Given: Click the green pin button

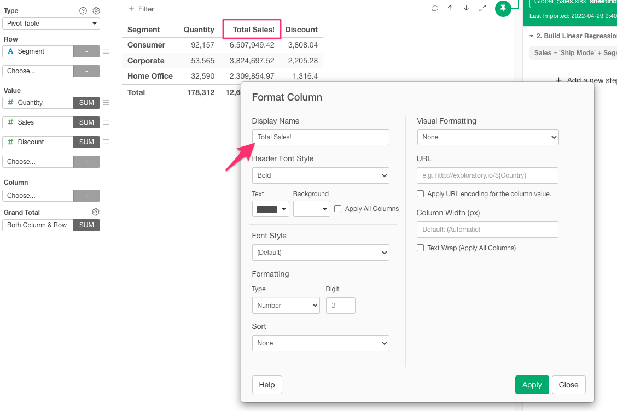Looking at the screenshot, I should [503, 9].
